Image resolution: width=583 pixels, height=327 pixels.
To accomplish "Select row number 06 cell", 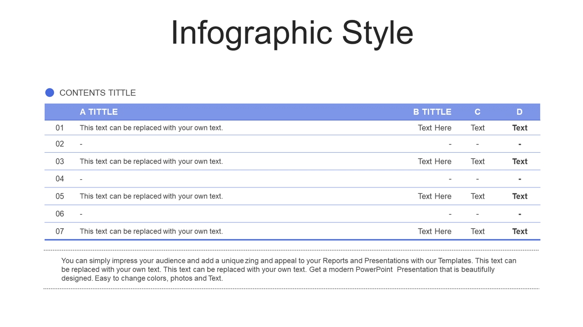I will click(x=60, y=214).
